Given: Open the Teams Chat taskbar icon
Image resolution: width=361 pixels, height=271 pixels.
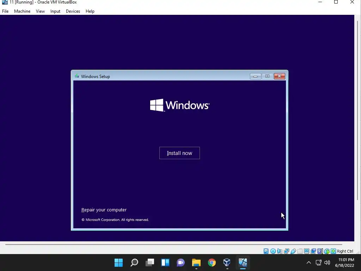Looking at the screenshot, I should pos(181,263).
